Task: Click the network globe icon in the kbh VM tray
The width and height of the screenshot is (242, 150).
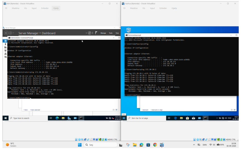Action: coord(110,118)
